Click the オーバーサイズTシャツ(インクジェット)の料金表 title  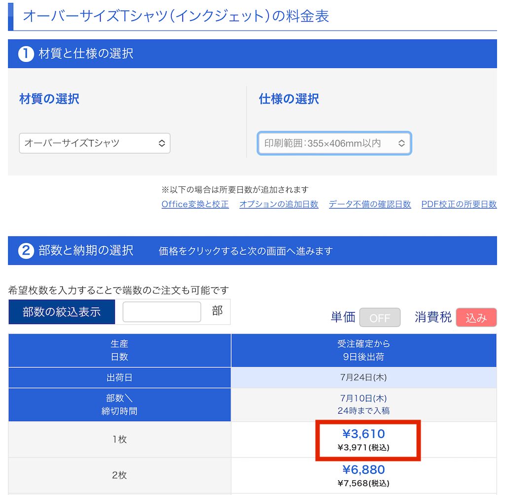(176, 16)
